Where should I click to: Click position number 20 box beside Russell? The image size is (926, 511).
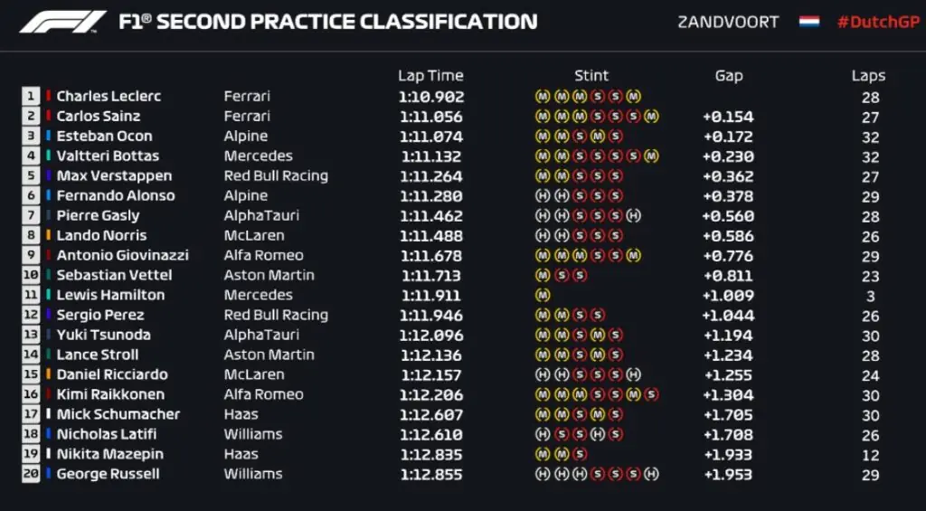click(x=31, y=474)
